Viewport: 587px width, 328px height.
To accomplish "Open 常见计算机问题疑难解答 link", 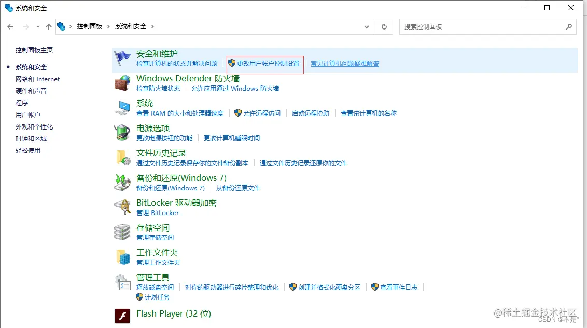I will 345,64.
